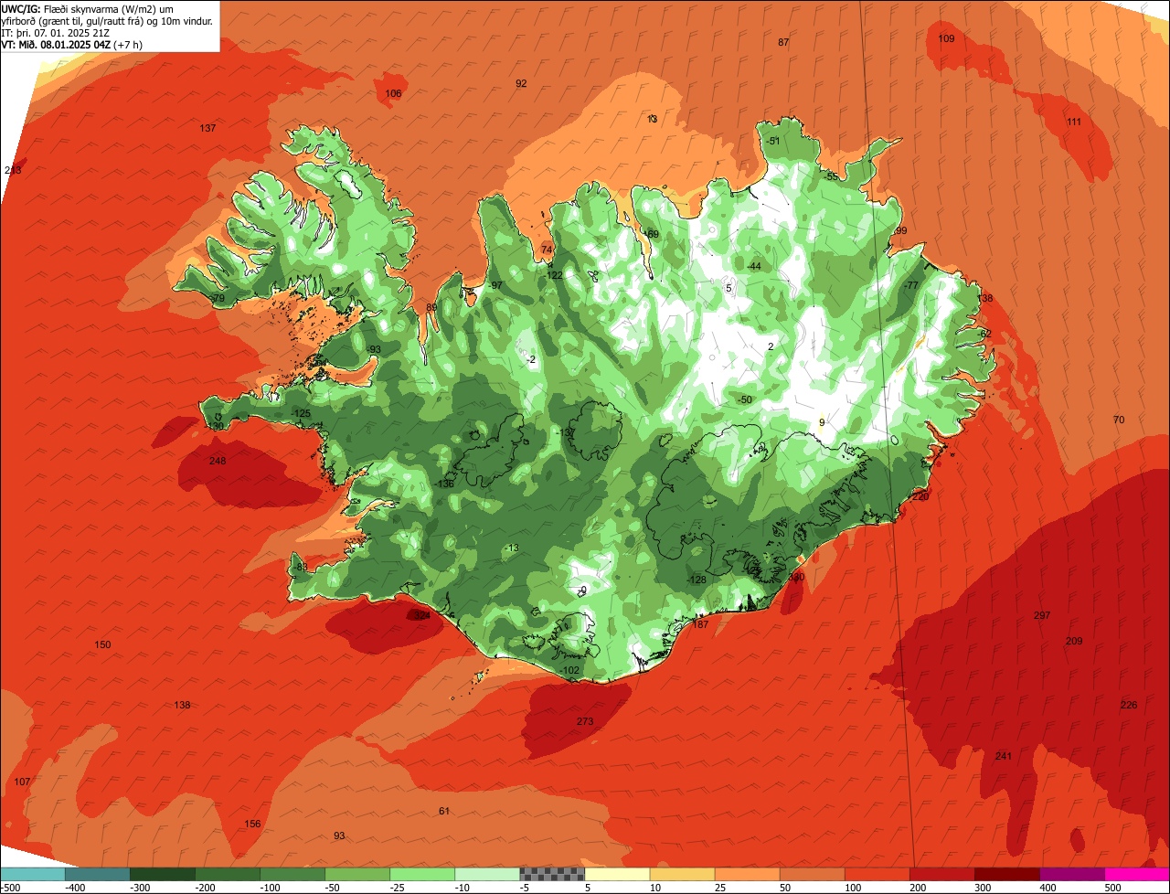Click the map value -51
Screen dimensions: 1170x894
click(x=773, y=141)
